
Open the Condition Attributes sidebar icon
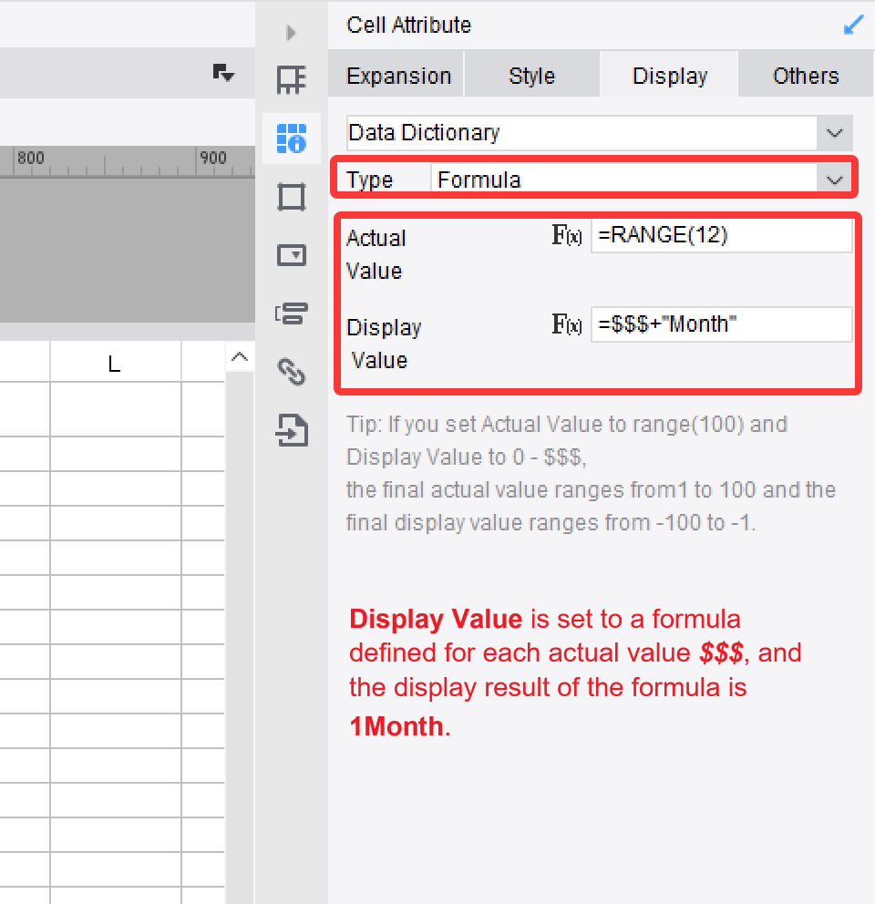click(x=292, y=313)
